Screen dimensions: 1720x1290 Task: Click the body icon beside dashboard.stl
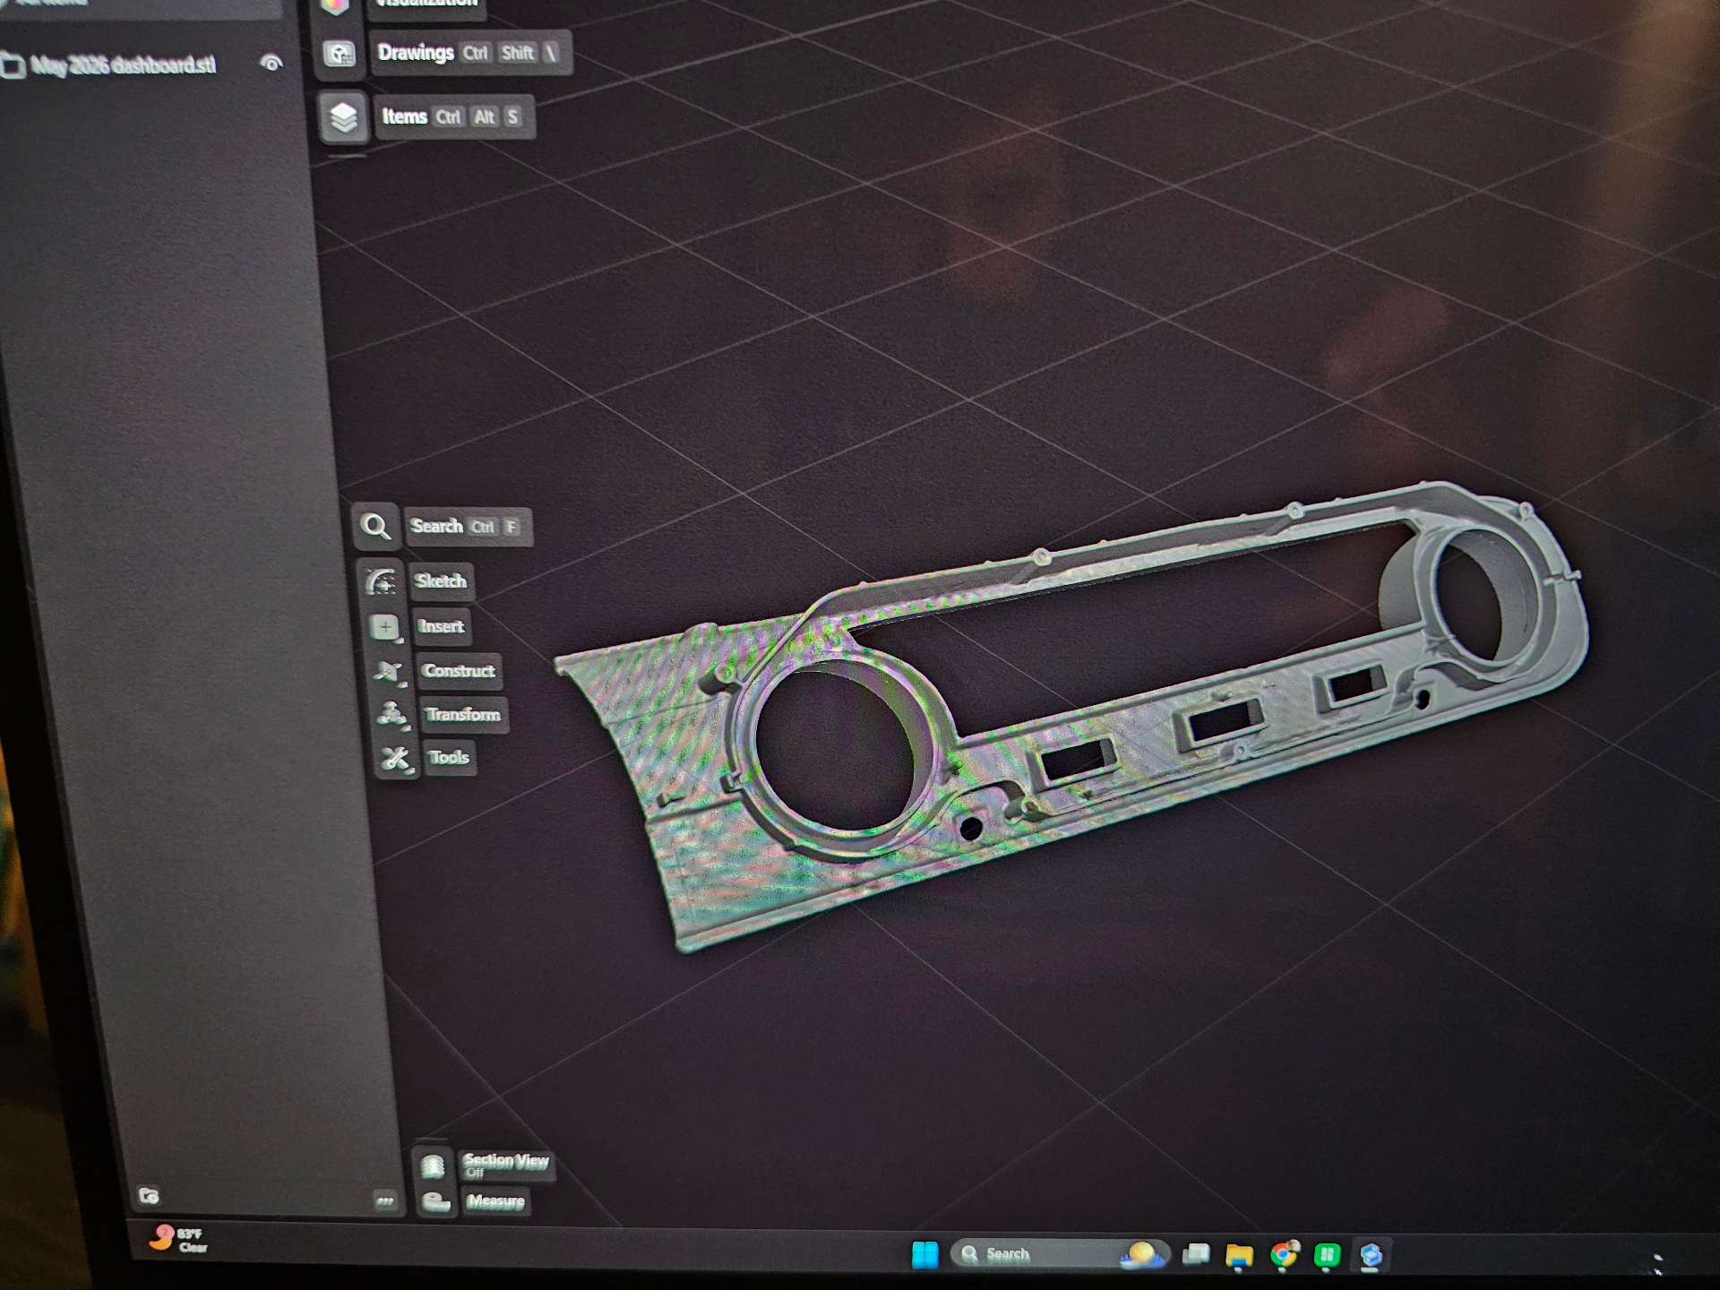tap(13, 66)
